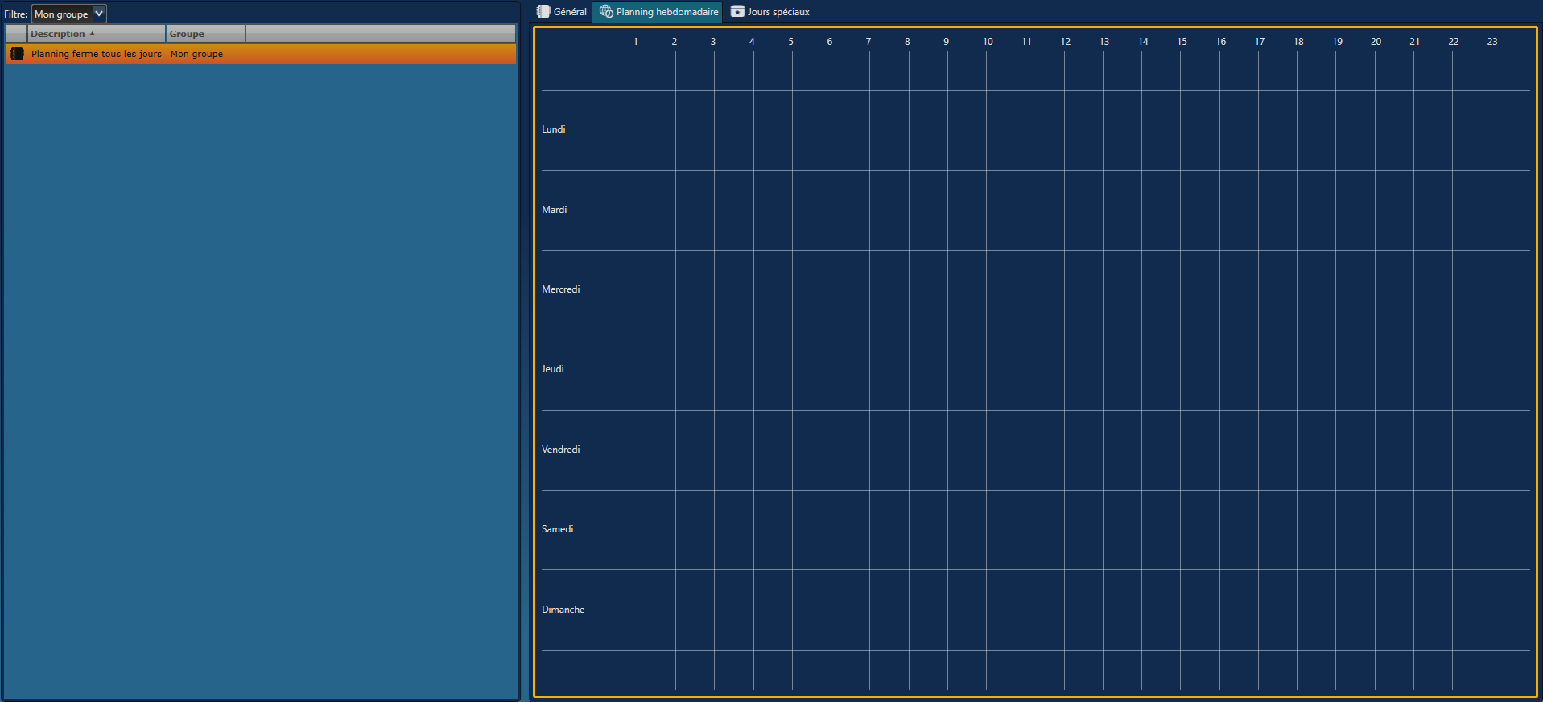1543x702 pixels.
Task: Click the Dimanche row label
Action: point(563,610)
